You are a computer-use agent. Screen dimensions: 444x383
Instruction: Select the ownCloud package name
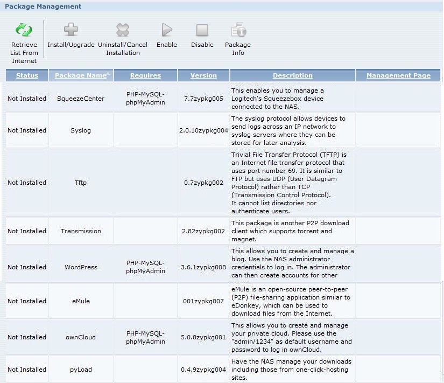click(x=81, y=337)
